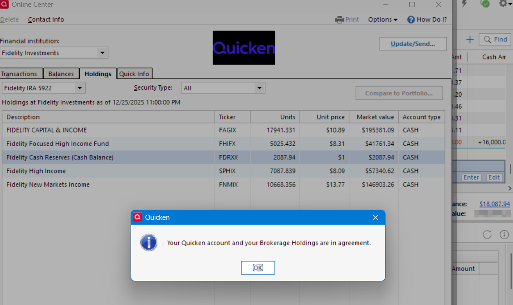This screenshot has height=305, width=513.
Task: Click the Compare to Portfolio button
Action: click(399, 93)
